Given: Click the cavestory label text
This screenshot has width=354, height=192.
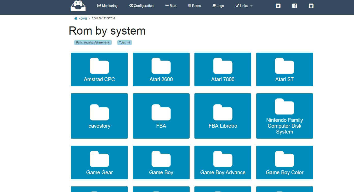Looking at the screenshot, I should tap(99, 126).
